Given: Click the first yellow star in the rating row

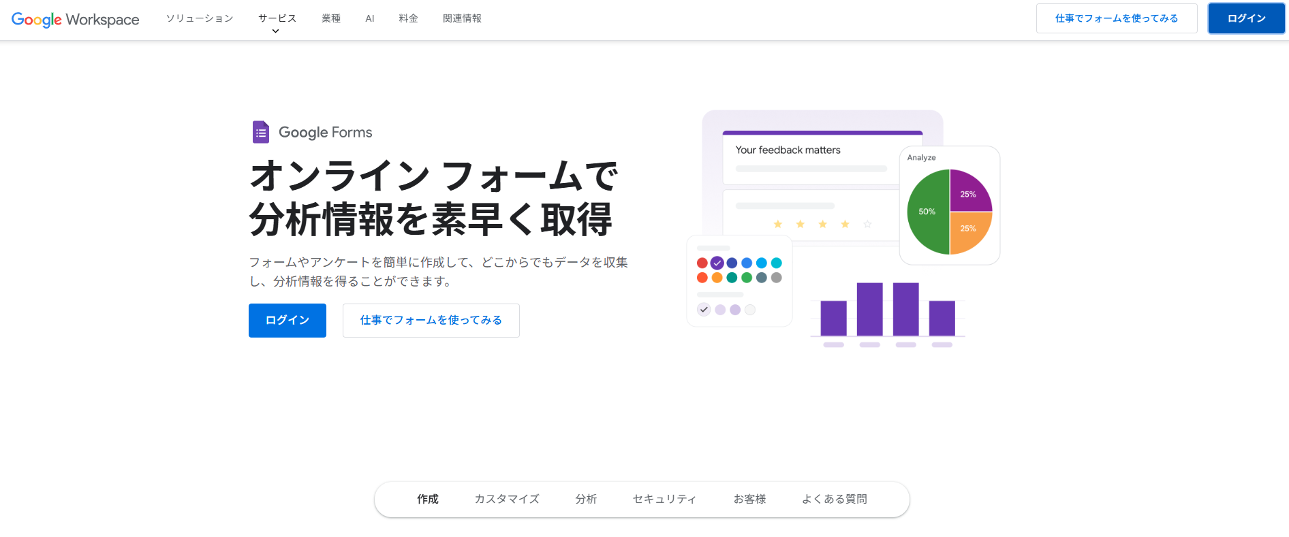Looking at the screenshot, I should (x=777, y=224).
